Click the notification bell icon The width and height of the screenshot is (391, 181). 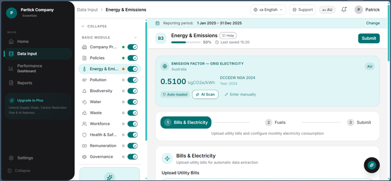(344, 10)
